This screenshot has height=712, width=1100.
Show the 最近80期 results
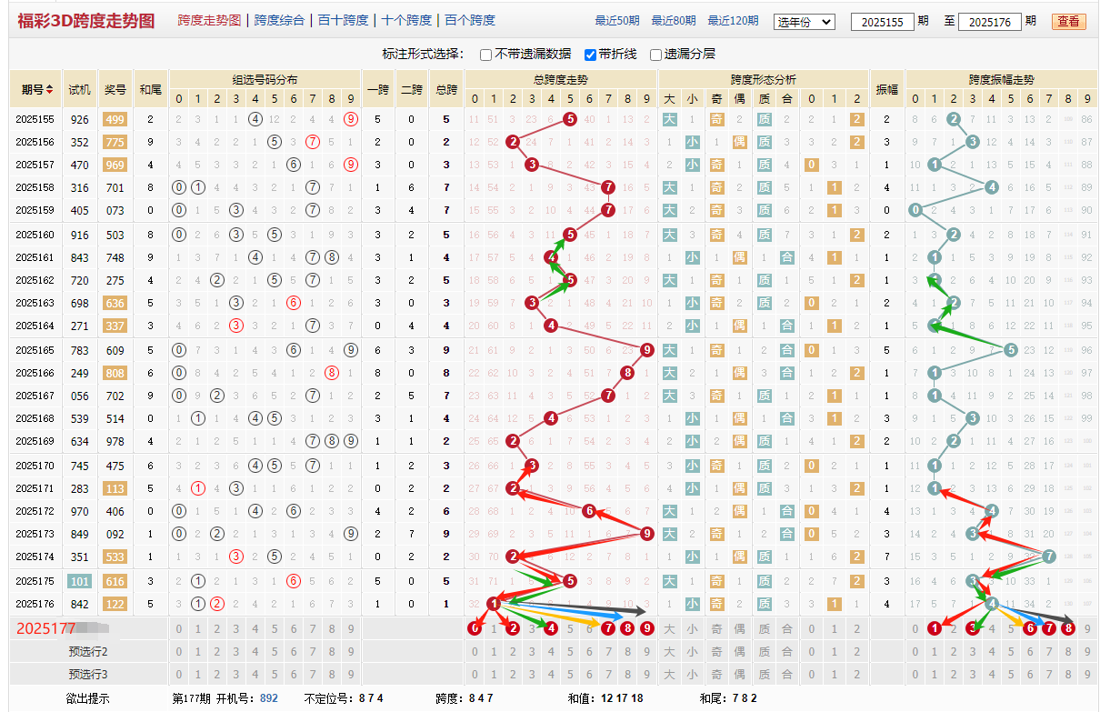(x=674, y=21)
